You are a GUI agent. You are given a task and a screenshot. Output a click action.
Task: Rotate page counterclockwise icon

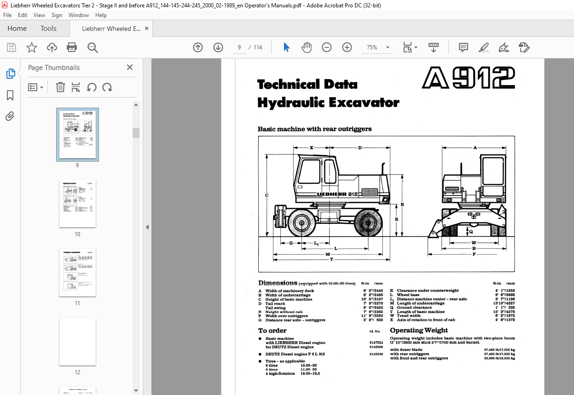(x=92, y=87)
